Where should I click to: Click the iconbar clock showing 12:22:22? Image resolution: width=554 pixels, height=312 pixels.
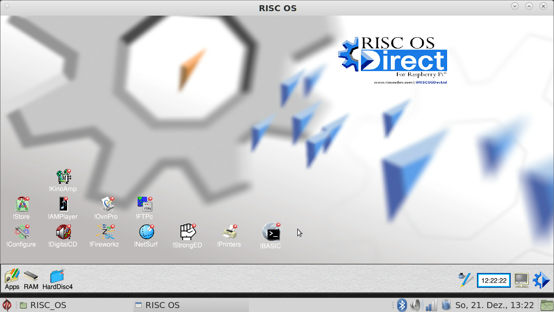coord(493,280)
